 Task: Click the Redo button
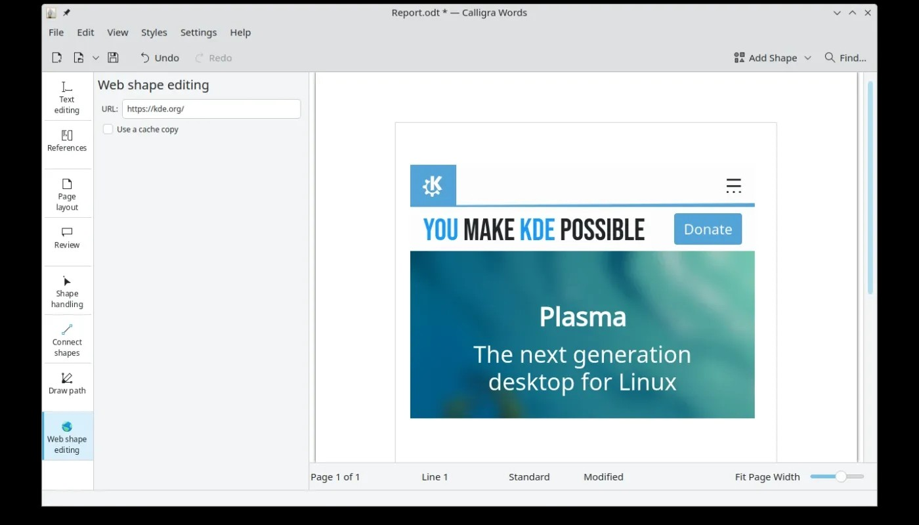pos(213,58)
